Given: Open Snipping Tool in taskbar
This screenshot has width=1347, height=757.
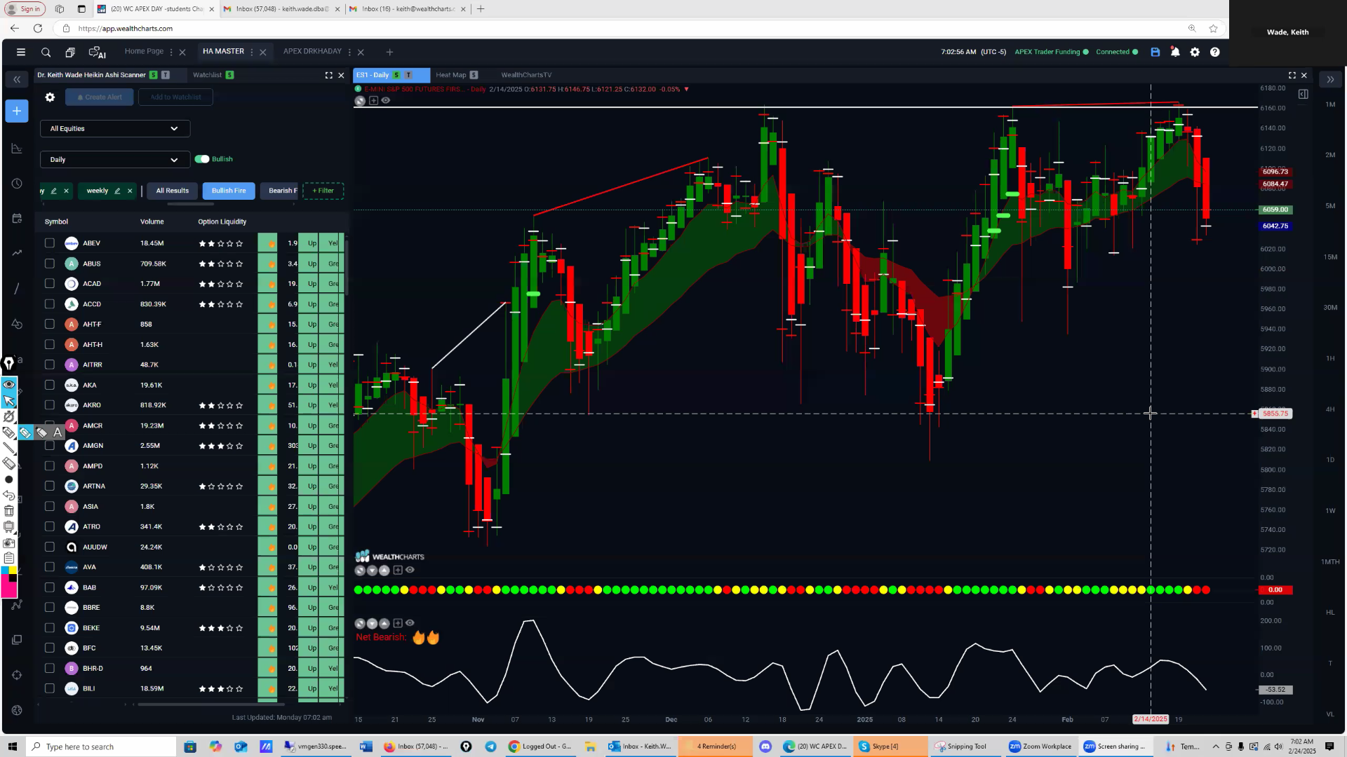Looking at the screenshot, I should [960, 746].
